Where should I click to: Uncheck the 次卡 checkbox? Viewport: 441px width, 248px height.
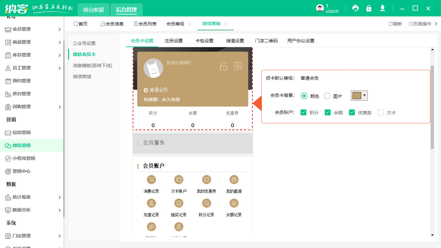(380, 112)
